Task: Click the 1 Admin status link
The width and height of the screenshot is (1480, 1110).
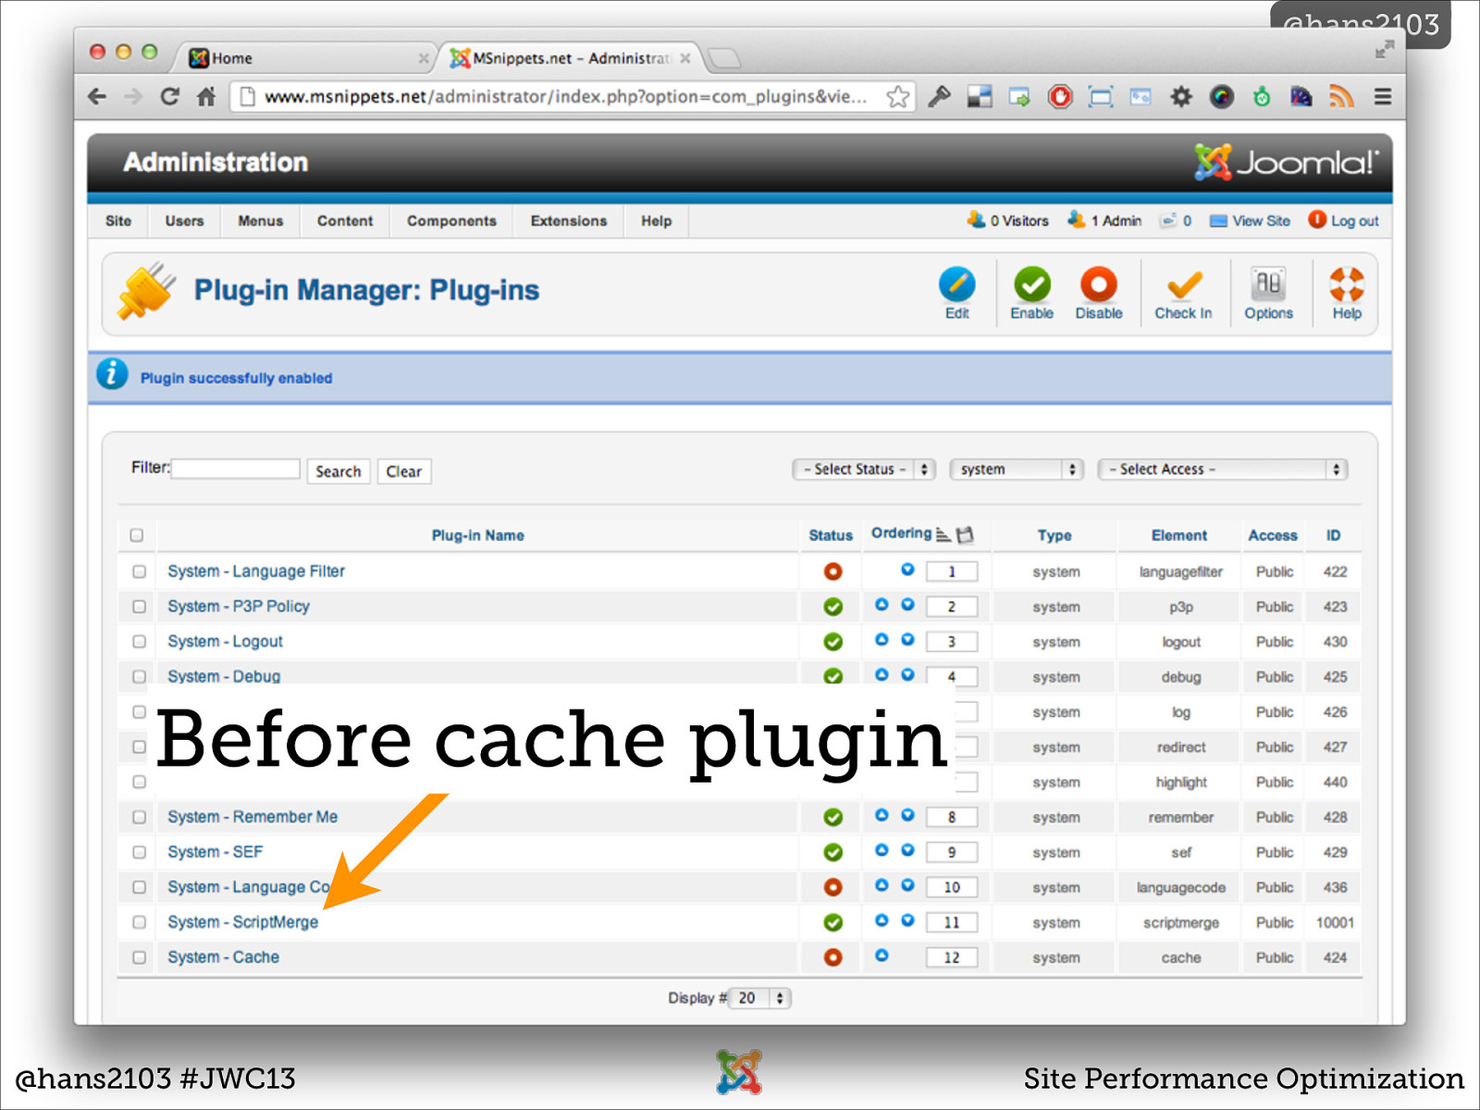Action: tap(1104, 221)
